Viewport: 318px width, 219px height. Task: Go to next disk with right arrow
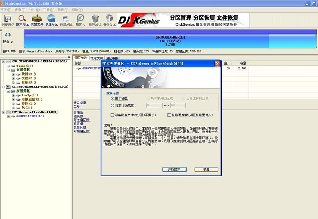pos(10,35)
